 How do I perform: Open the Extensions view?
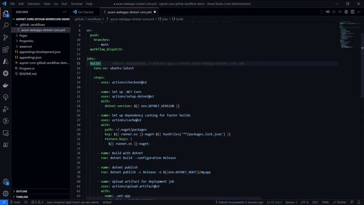tap(6, 50)
